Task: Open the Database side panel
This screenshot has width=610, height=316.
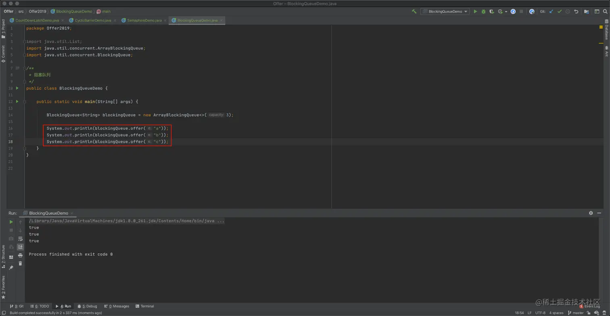Action: pyautogui.click(x=606, y=30)
